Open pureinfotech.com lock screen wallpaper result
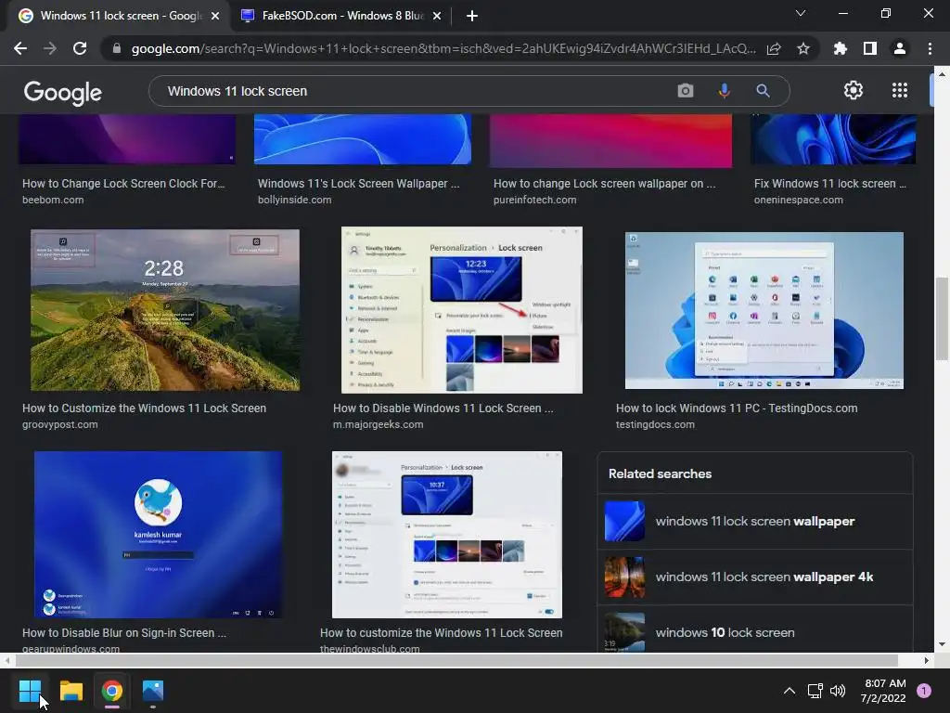The width and height of the screenshot is (950, 713). click(x=605, y=184)
